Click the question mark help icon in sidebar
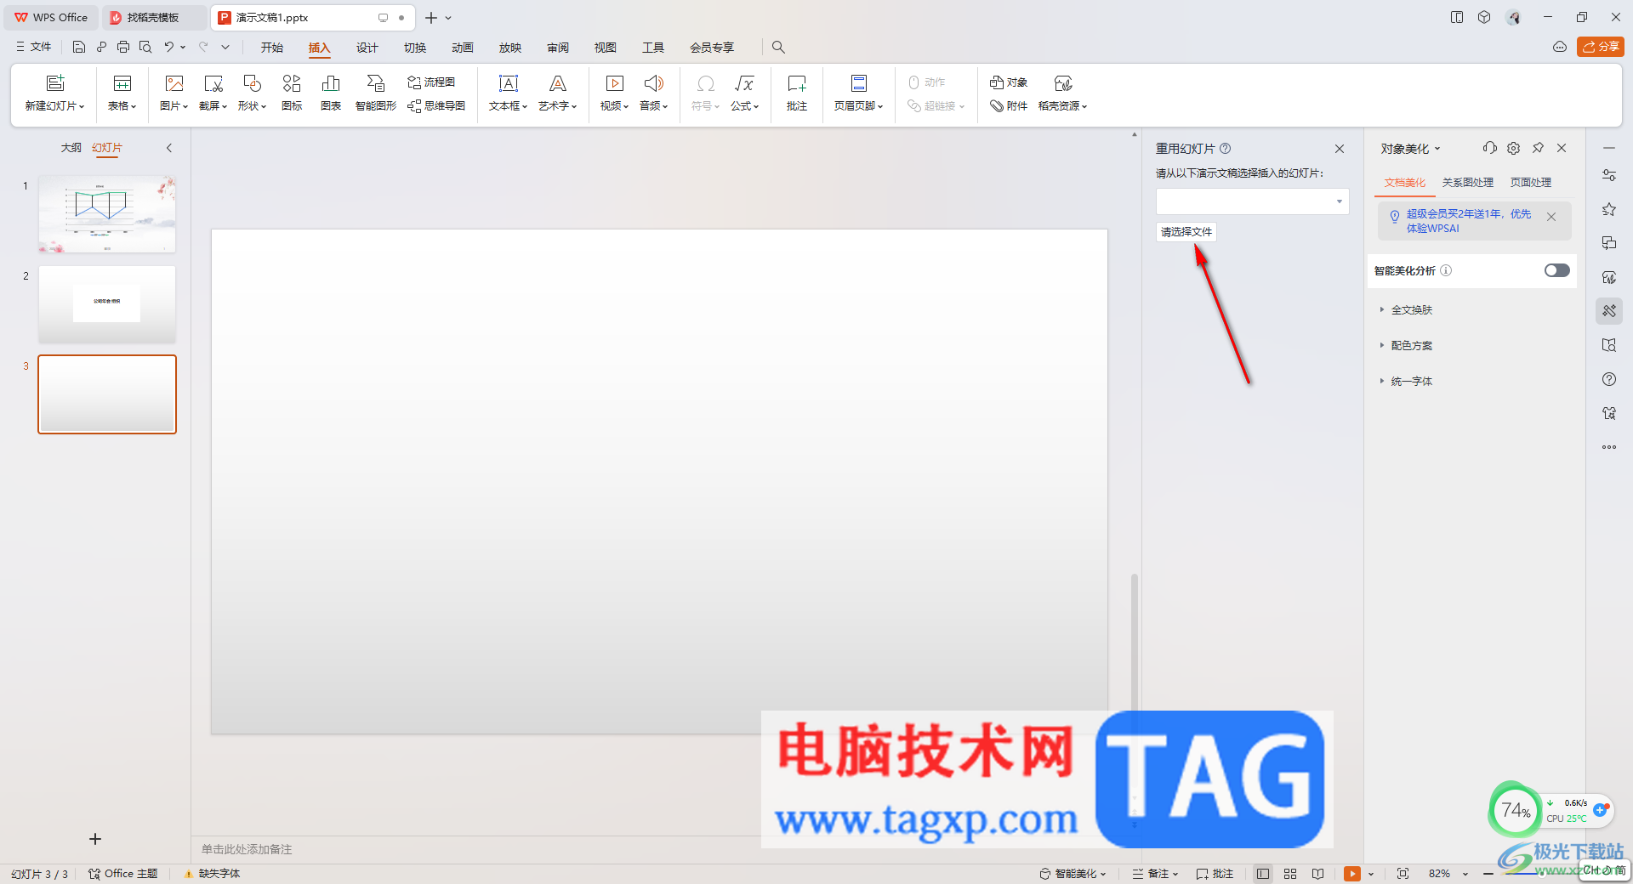Viewport: 1633px width, 884px height. pyautogui.click(x=1609, y=379)
